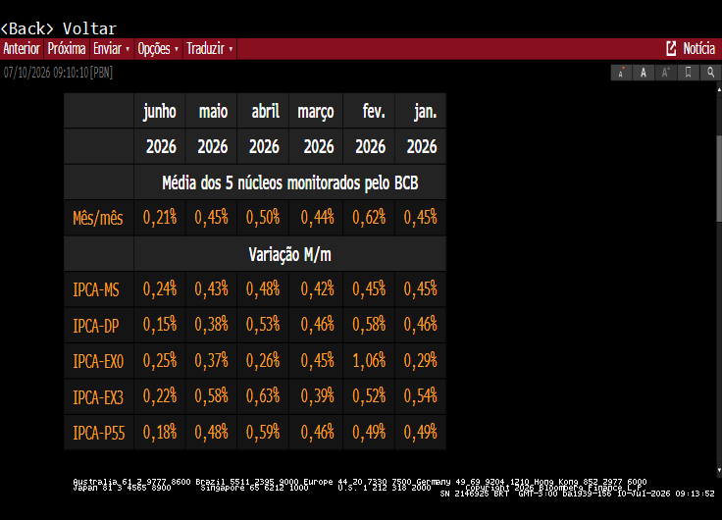Select the Mês/mês row label
This screenshot has height=520, width=722.
coord(98,218)
